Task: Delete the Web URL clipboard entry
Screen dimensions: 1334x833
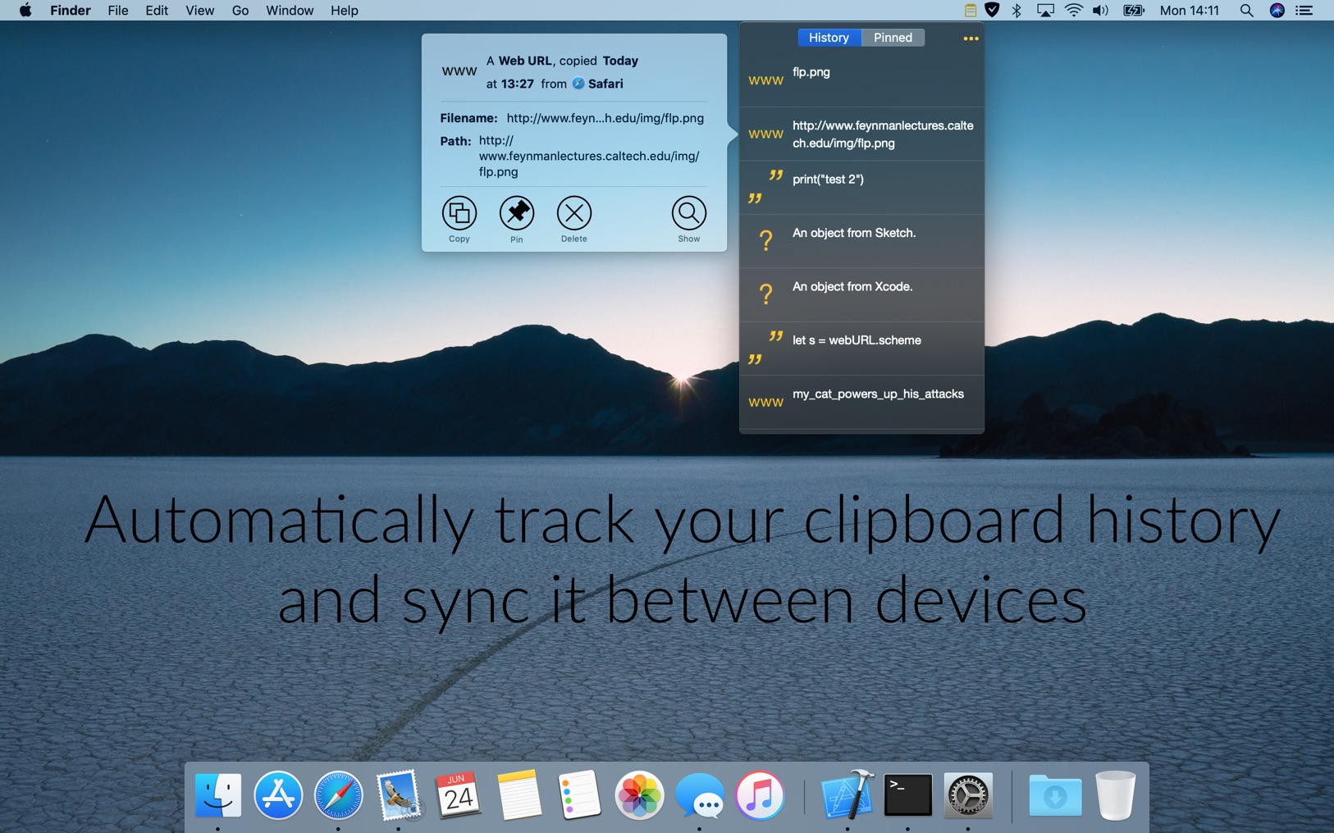Action: pyautogui.click(x=574, y=213)
